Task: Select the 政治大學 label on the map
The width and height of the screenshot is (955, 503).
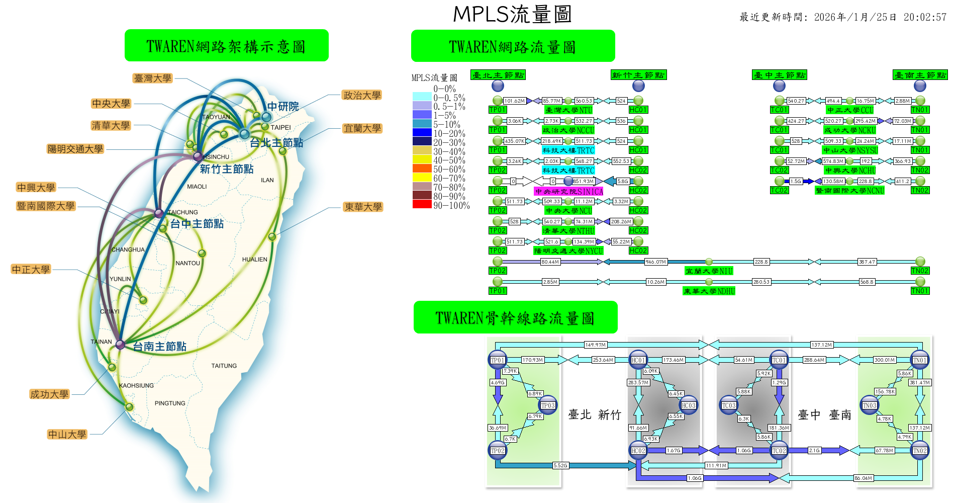Action: (x=362, y=96)
